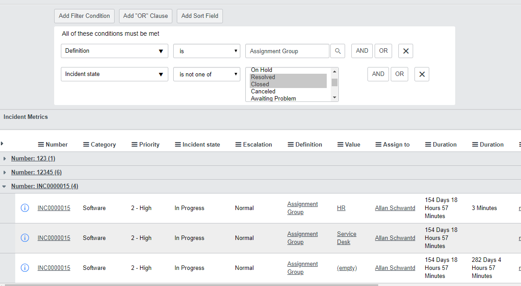Open Assign to column menu icon
The height and width of the screenshot is (286, 521).
(x=379, y=145)
